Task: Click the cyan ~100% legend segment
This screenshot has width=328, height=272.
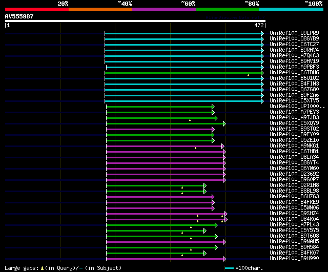Action: (x=292, y=9)
